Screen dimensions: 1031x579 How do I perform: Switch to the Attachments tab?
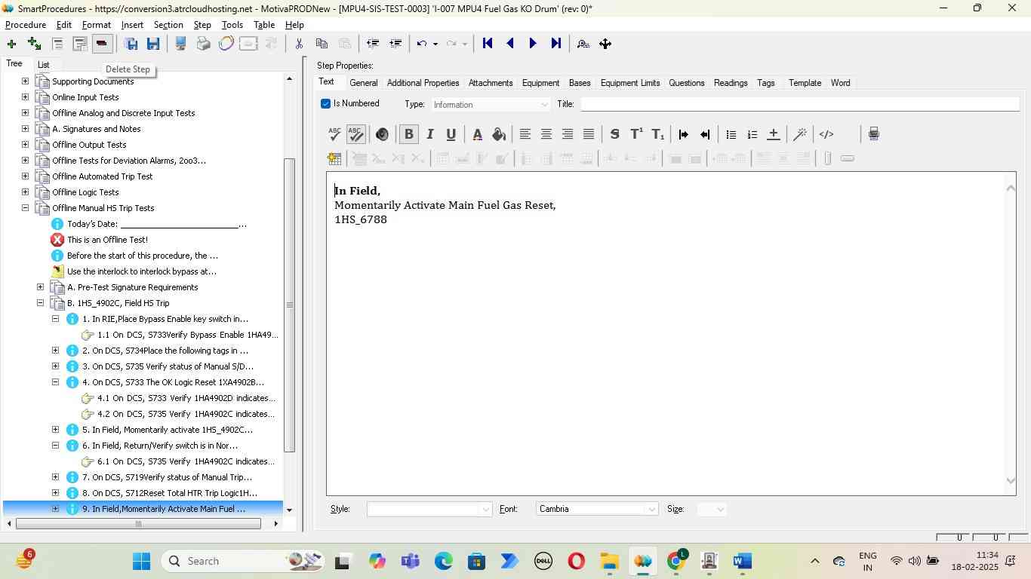tap(490, 83)
